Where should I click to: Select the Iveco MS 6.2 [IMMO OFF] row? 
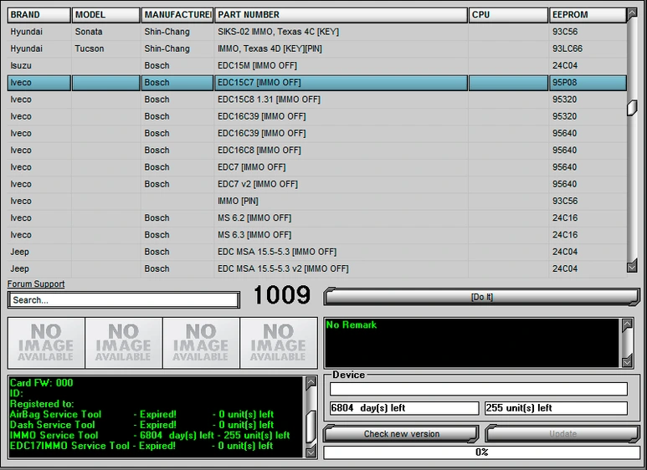click(x=317, y=217)
